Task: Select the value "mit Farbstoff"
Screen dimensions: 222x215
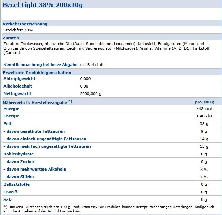Action: click(92, 65)
